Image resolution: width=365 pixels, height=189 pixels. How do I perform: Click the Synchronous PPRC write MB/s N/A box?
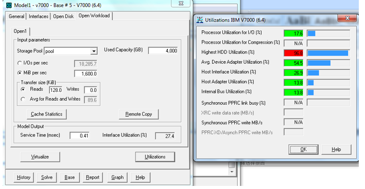pyautogui.click(x=293, y=122)
